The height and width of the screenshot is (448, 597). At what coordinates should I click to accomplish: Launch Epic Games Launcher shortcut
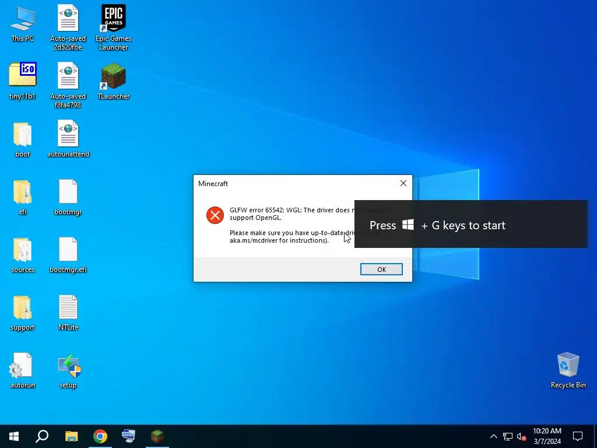[114, 27]
